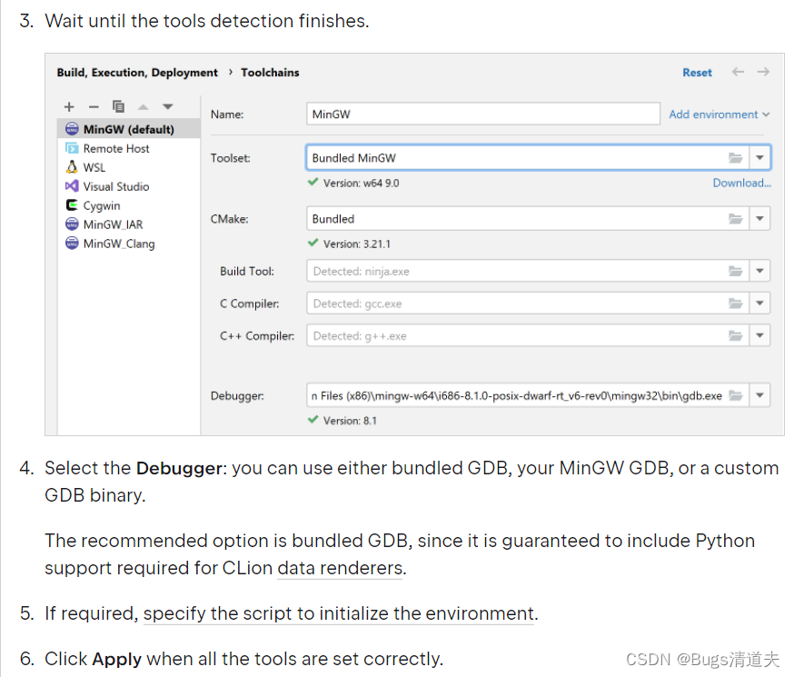The width and height of the screenshot is (794, 677).
Task: Click the Reset link
Action: tap(697, 73)
